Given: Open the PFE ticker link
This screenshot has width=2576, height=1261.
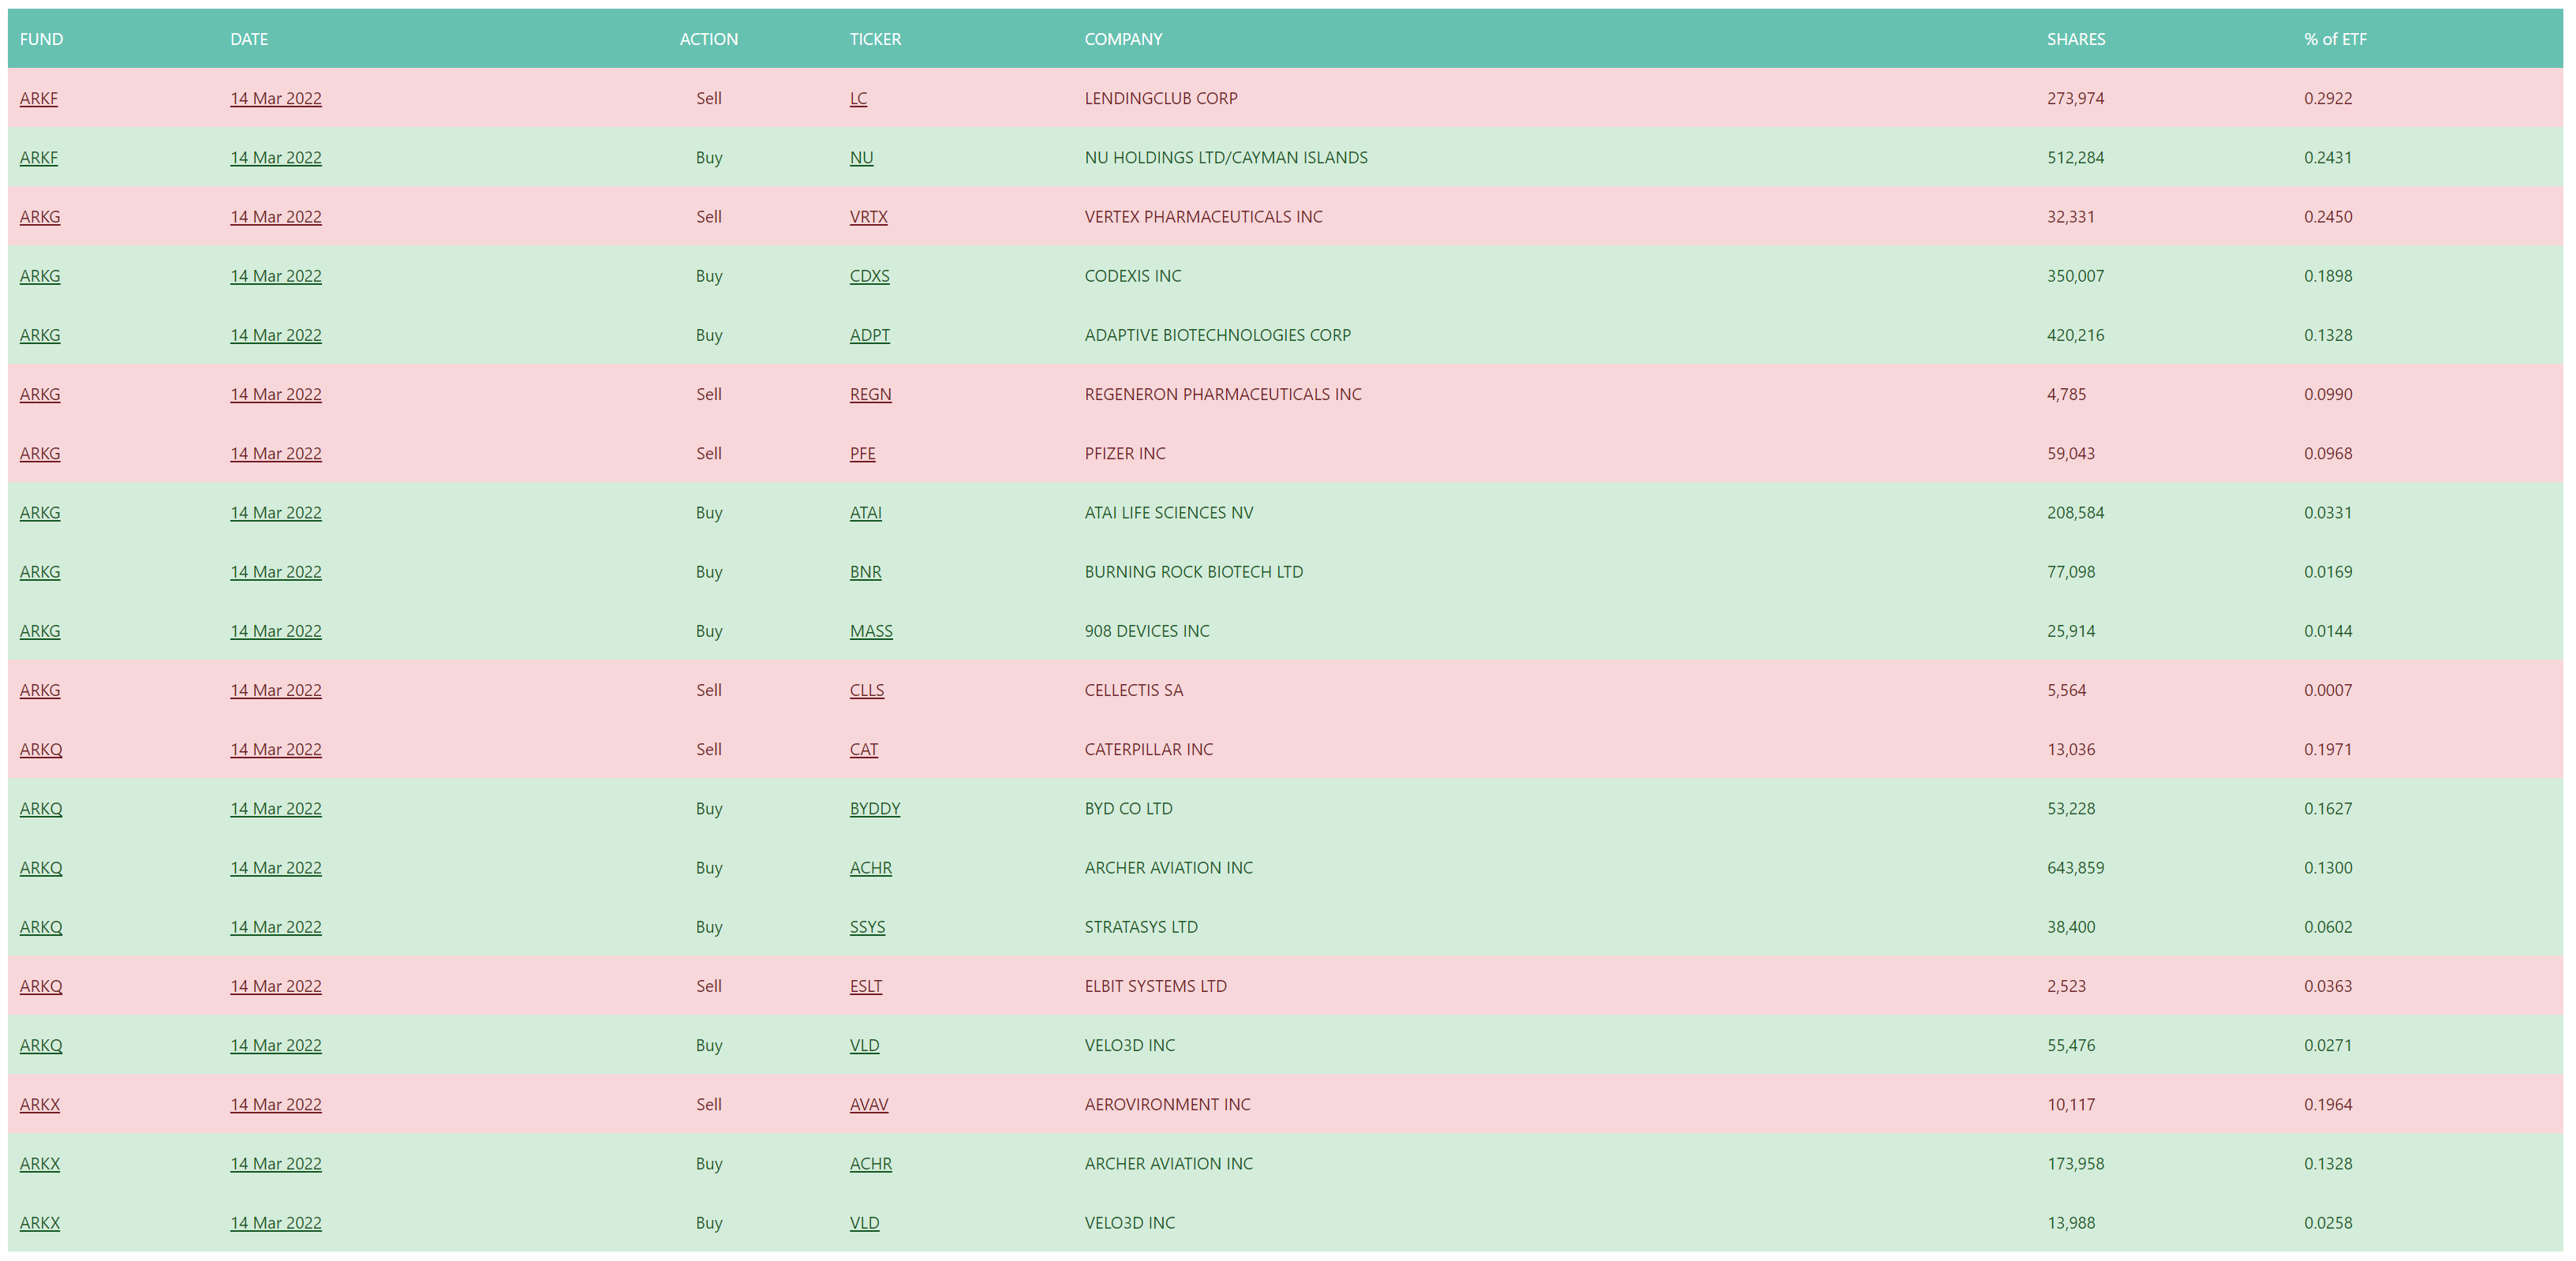Looking at the screenshot, I should click(x=862, y=453).
